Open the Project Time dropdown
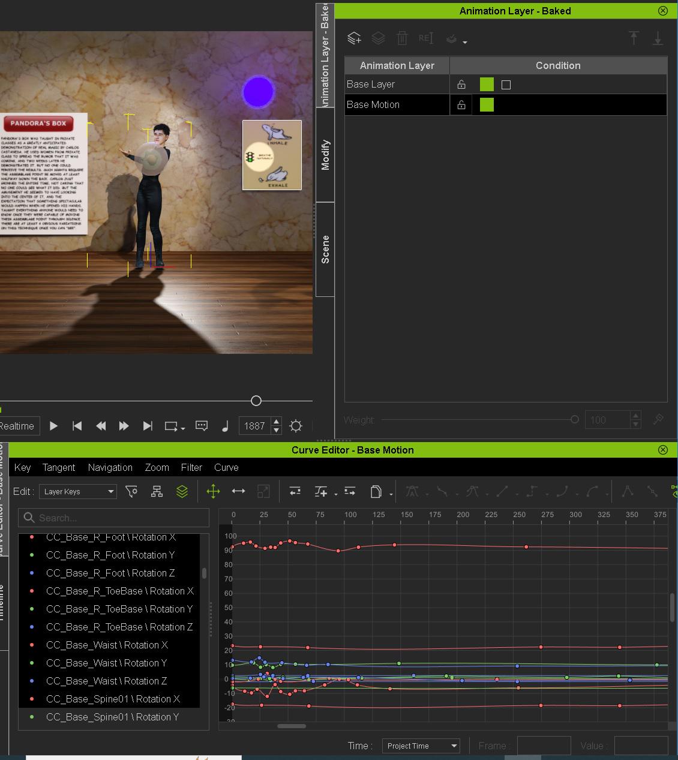 421,746
